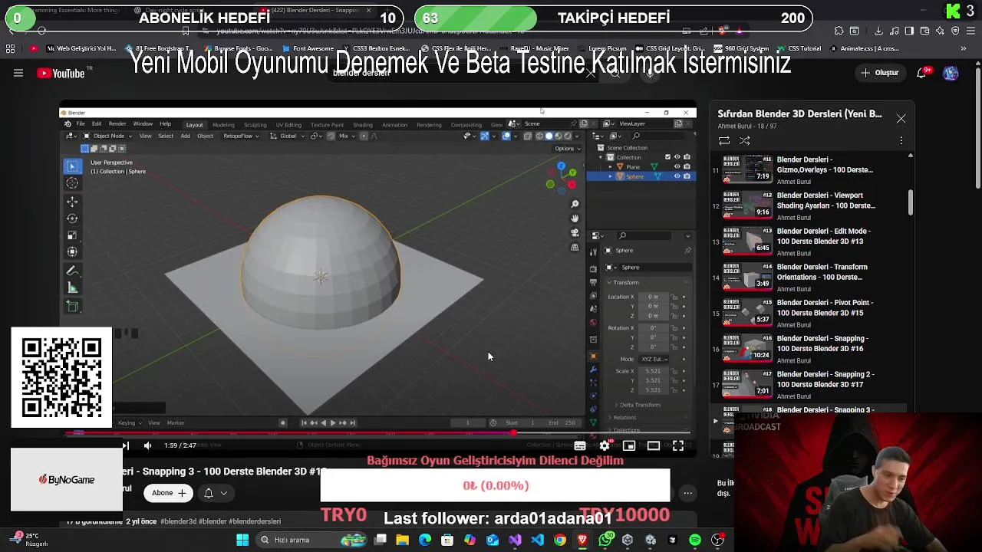Select the Scale tool in Blender toolbar
The width and height of the screenshot is (982, 552).
(73, 235)
